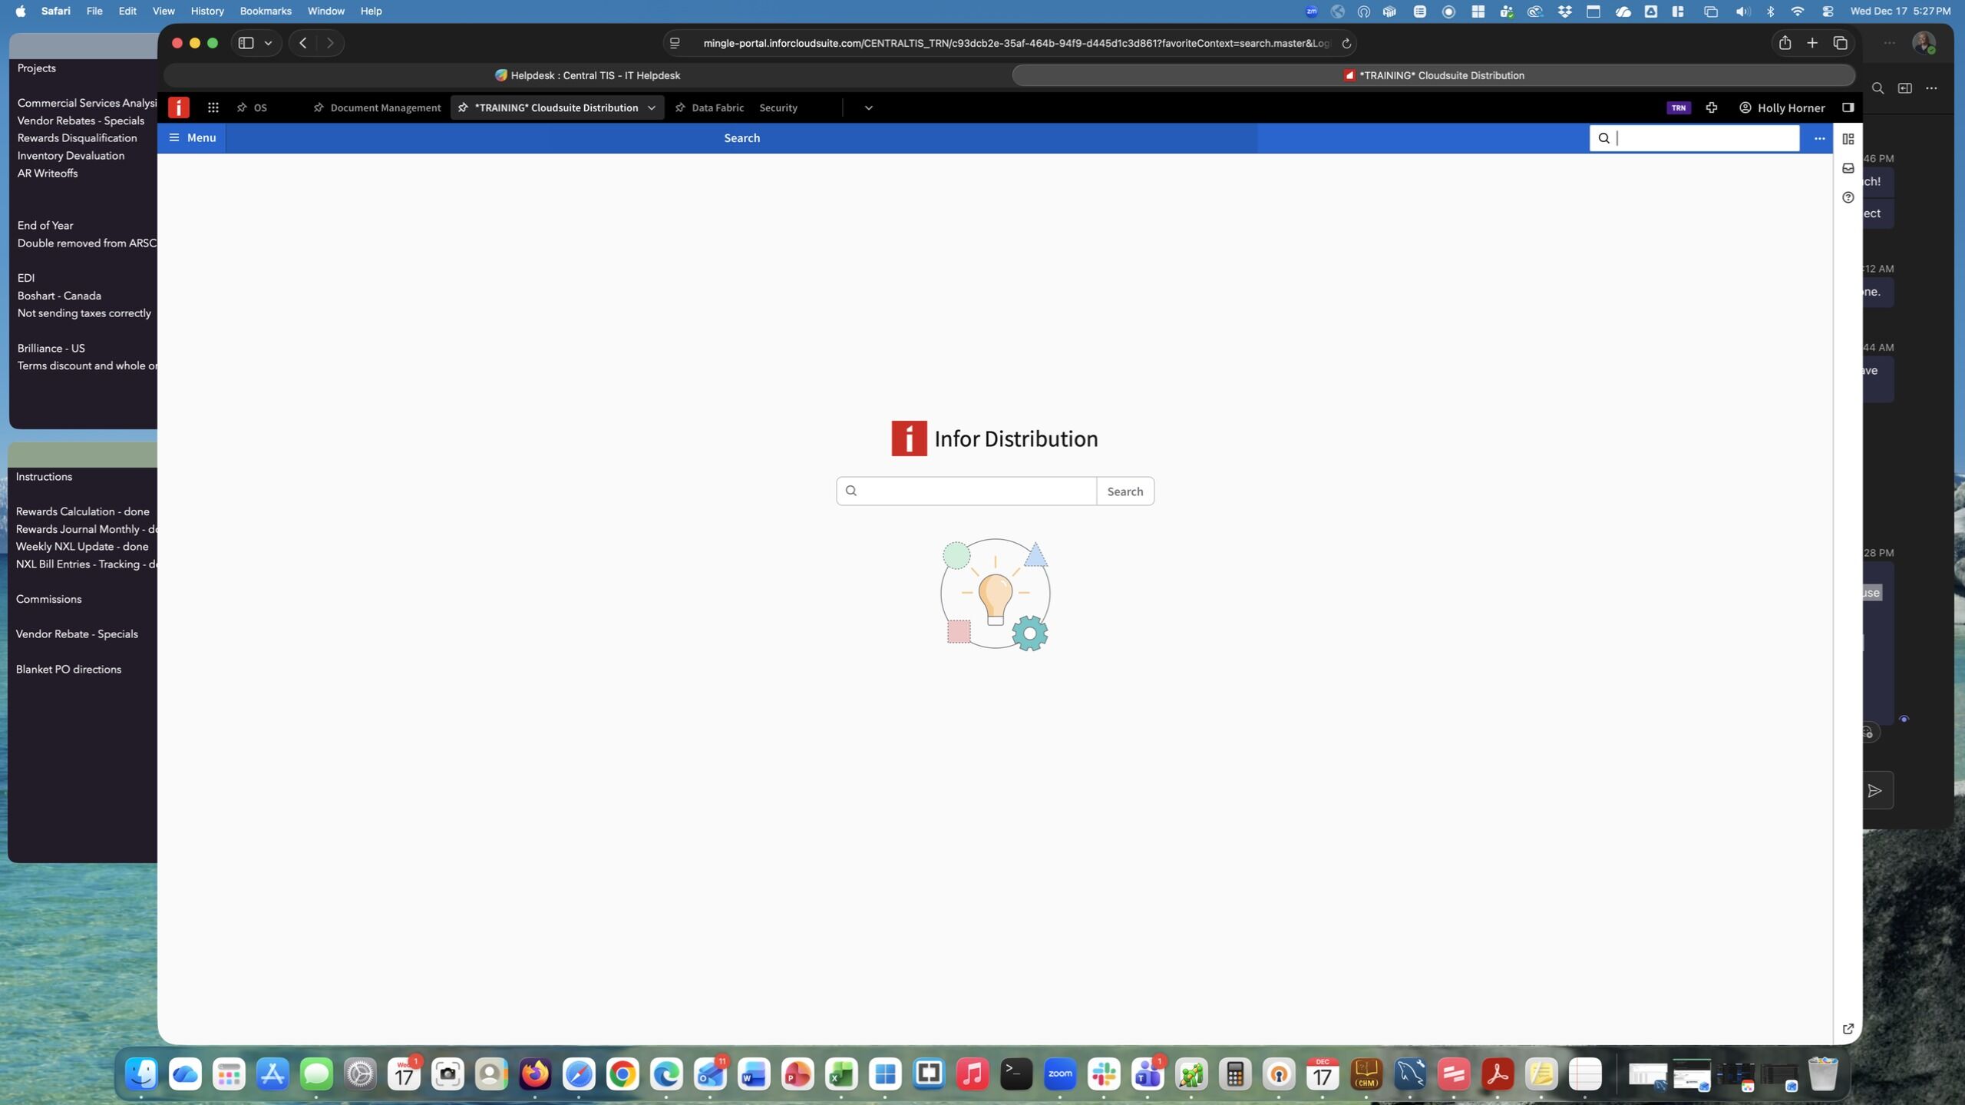Select the *TRAINING* Cloudsuite Distribution browser tab

[1433, 75]
